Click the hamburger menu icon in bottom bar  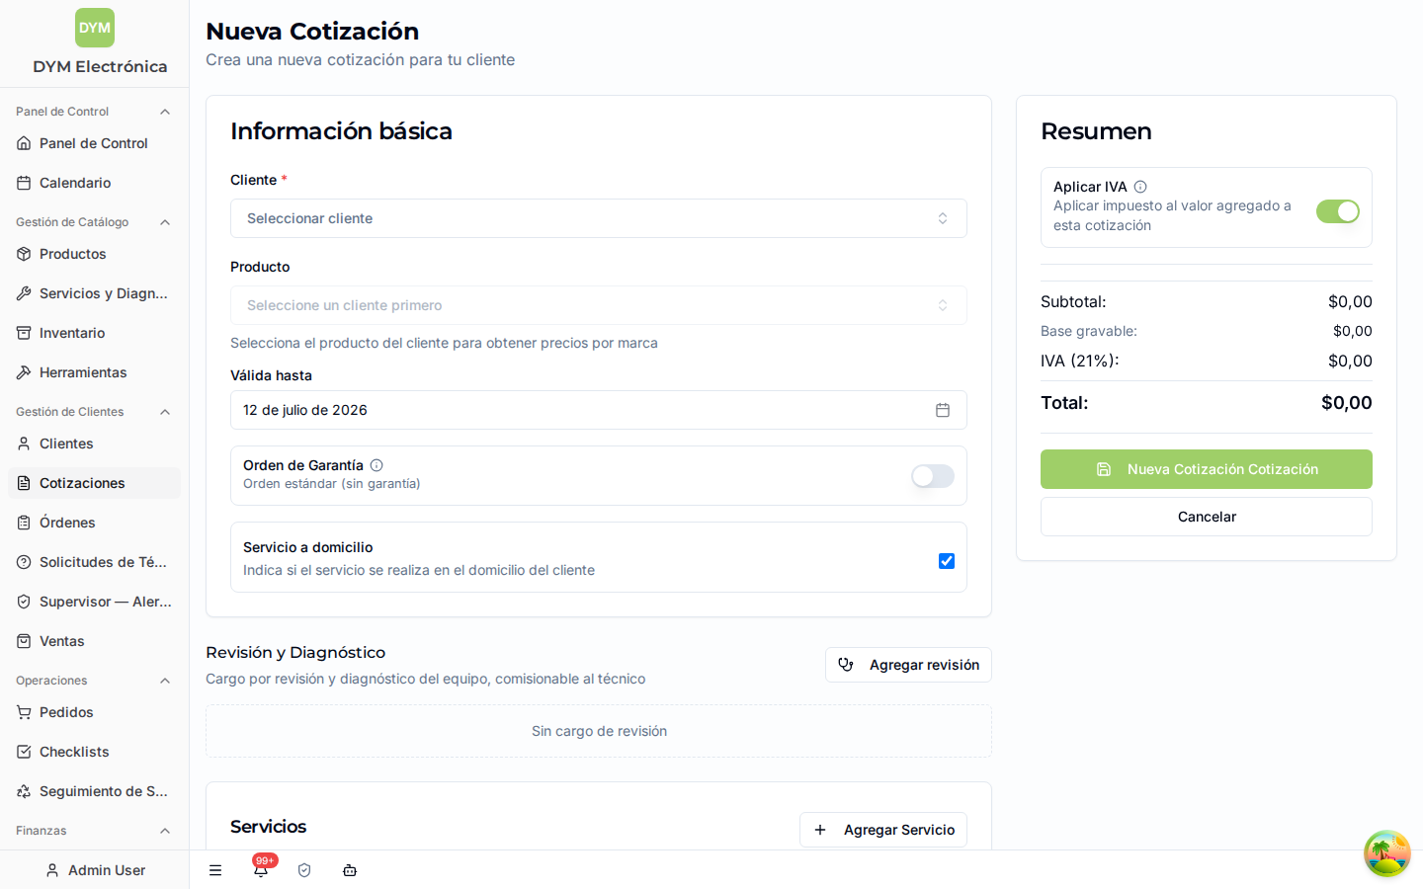click(215, 870)
